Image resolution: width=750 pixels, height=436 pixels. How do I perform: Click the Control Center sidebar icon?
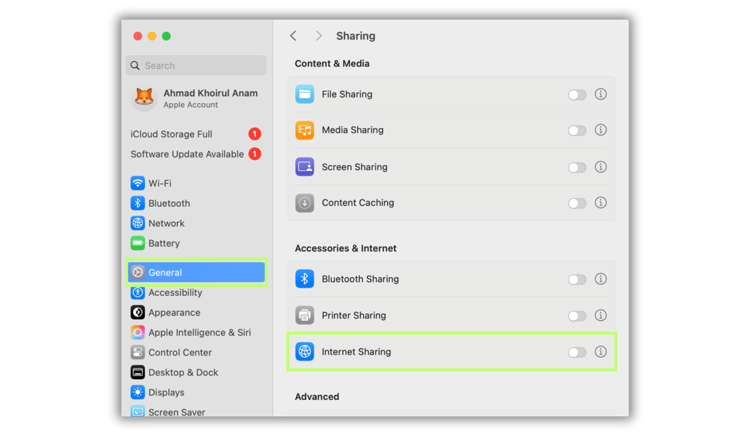[137, 352]
